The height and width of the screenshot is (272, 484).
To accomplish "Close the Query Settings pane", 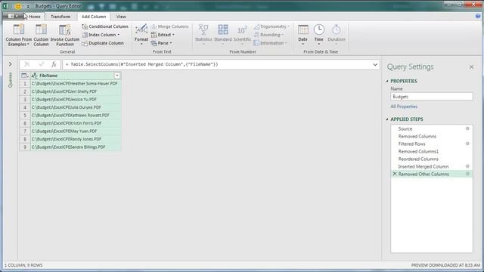I will point(471,67).
